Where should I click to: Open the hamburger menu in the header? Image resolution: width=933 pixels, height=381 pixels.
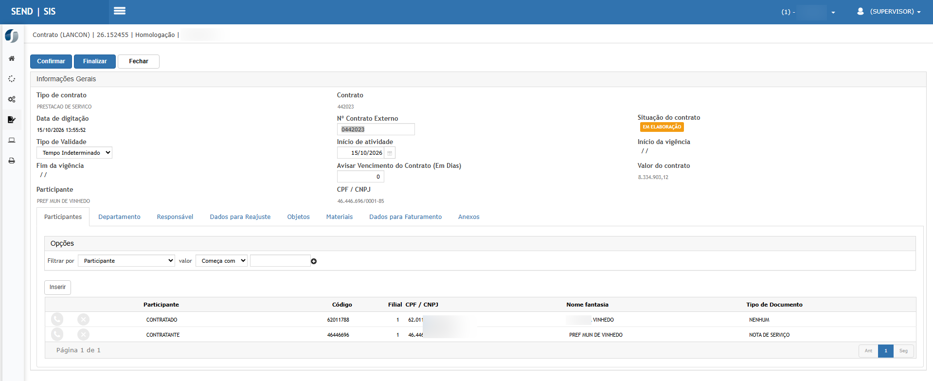[120, 11]
